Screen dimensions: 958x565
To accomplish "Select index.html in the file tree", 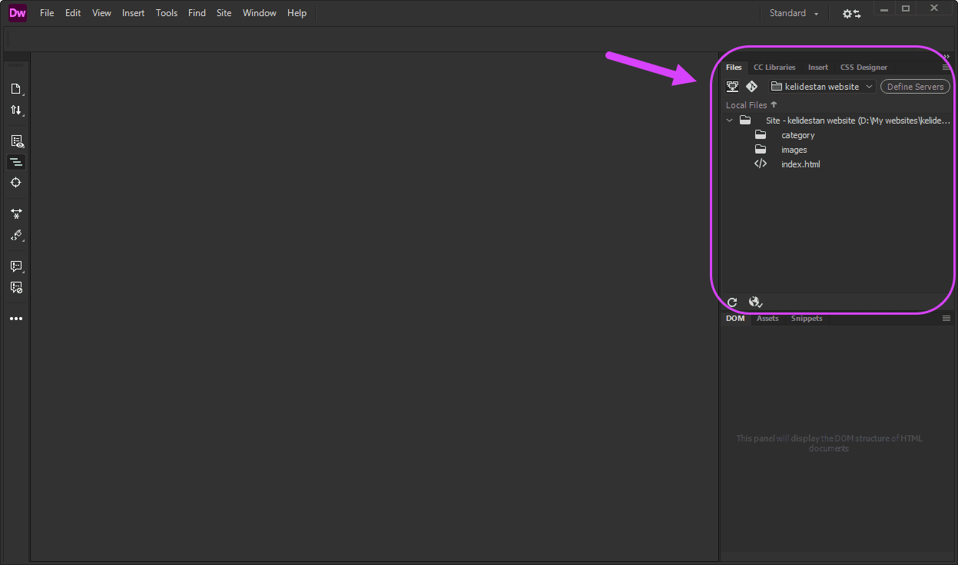I will click(x=801, y=164).
